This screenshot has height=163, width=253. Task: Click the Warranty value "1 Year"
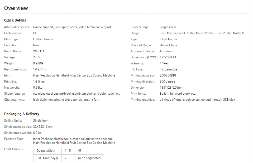pyautogui.click(x=164, y=63)
